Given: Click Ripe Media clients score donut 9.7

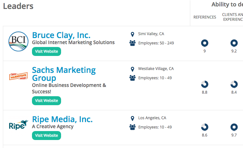Looking at the screenshot, I should tap(234, 127).
